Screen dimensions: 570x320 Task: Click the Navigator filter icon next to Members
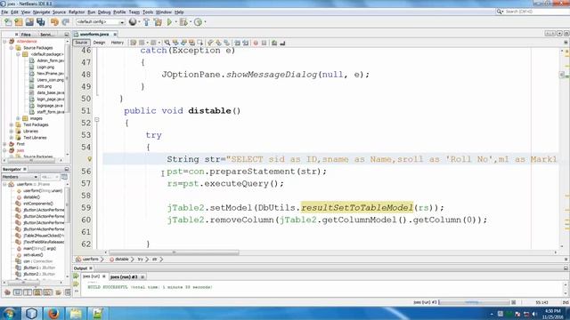point(64,177)
